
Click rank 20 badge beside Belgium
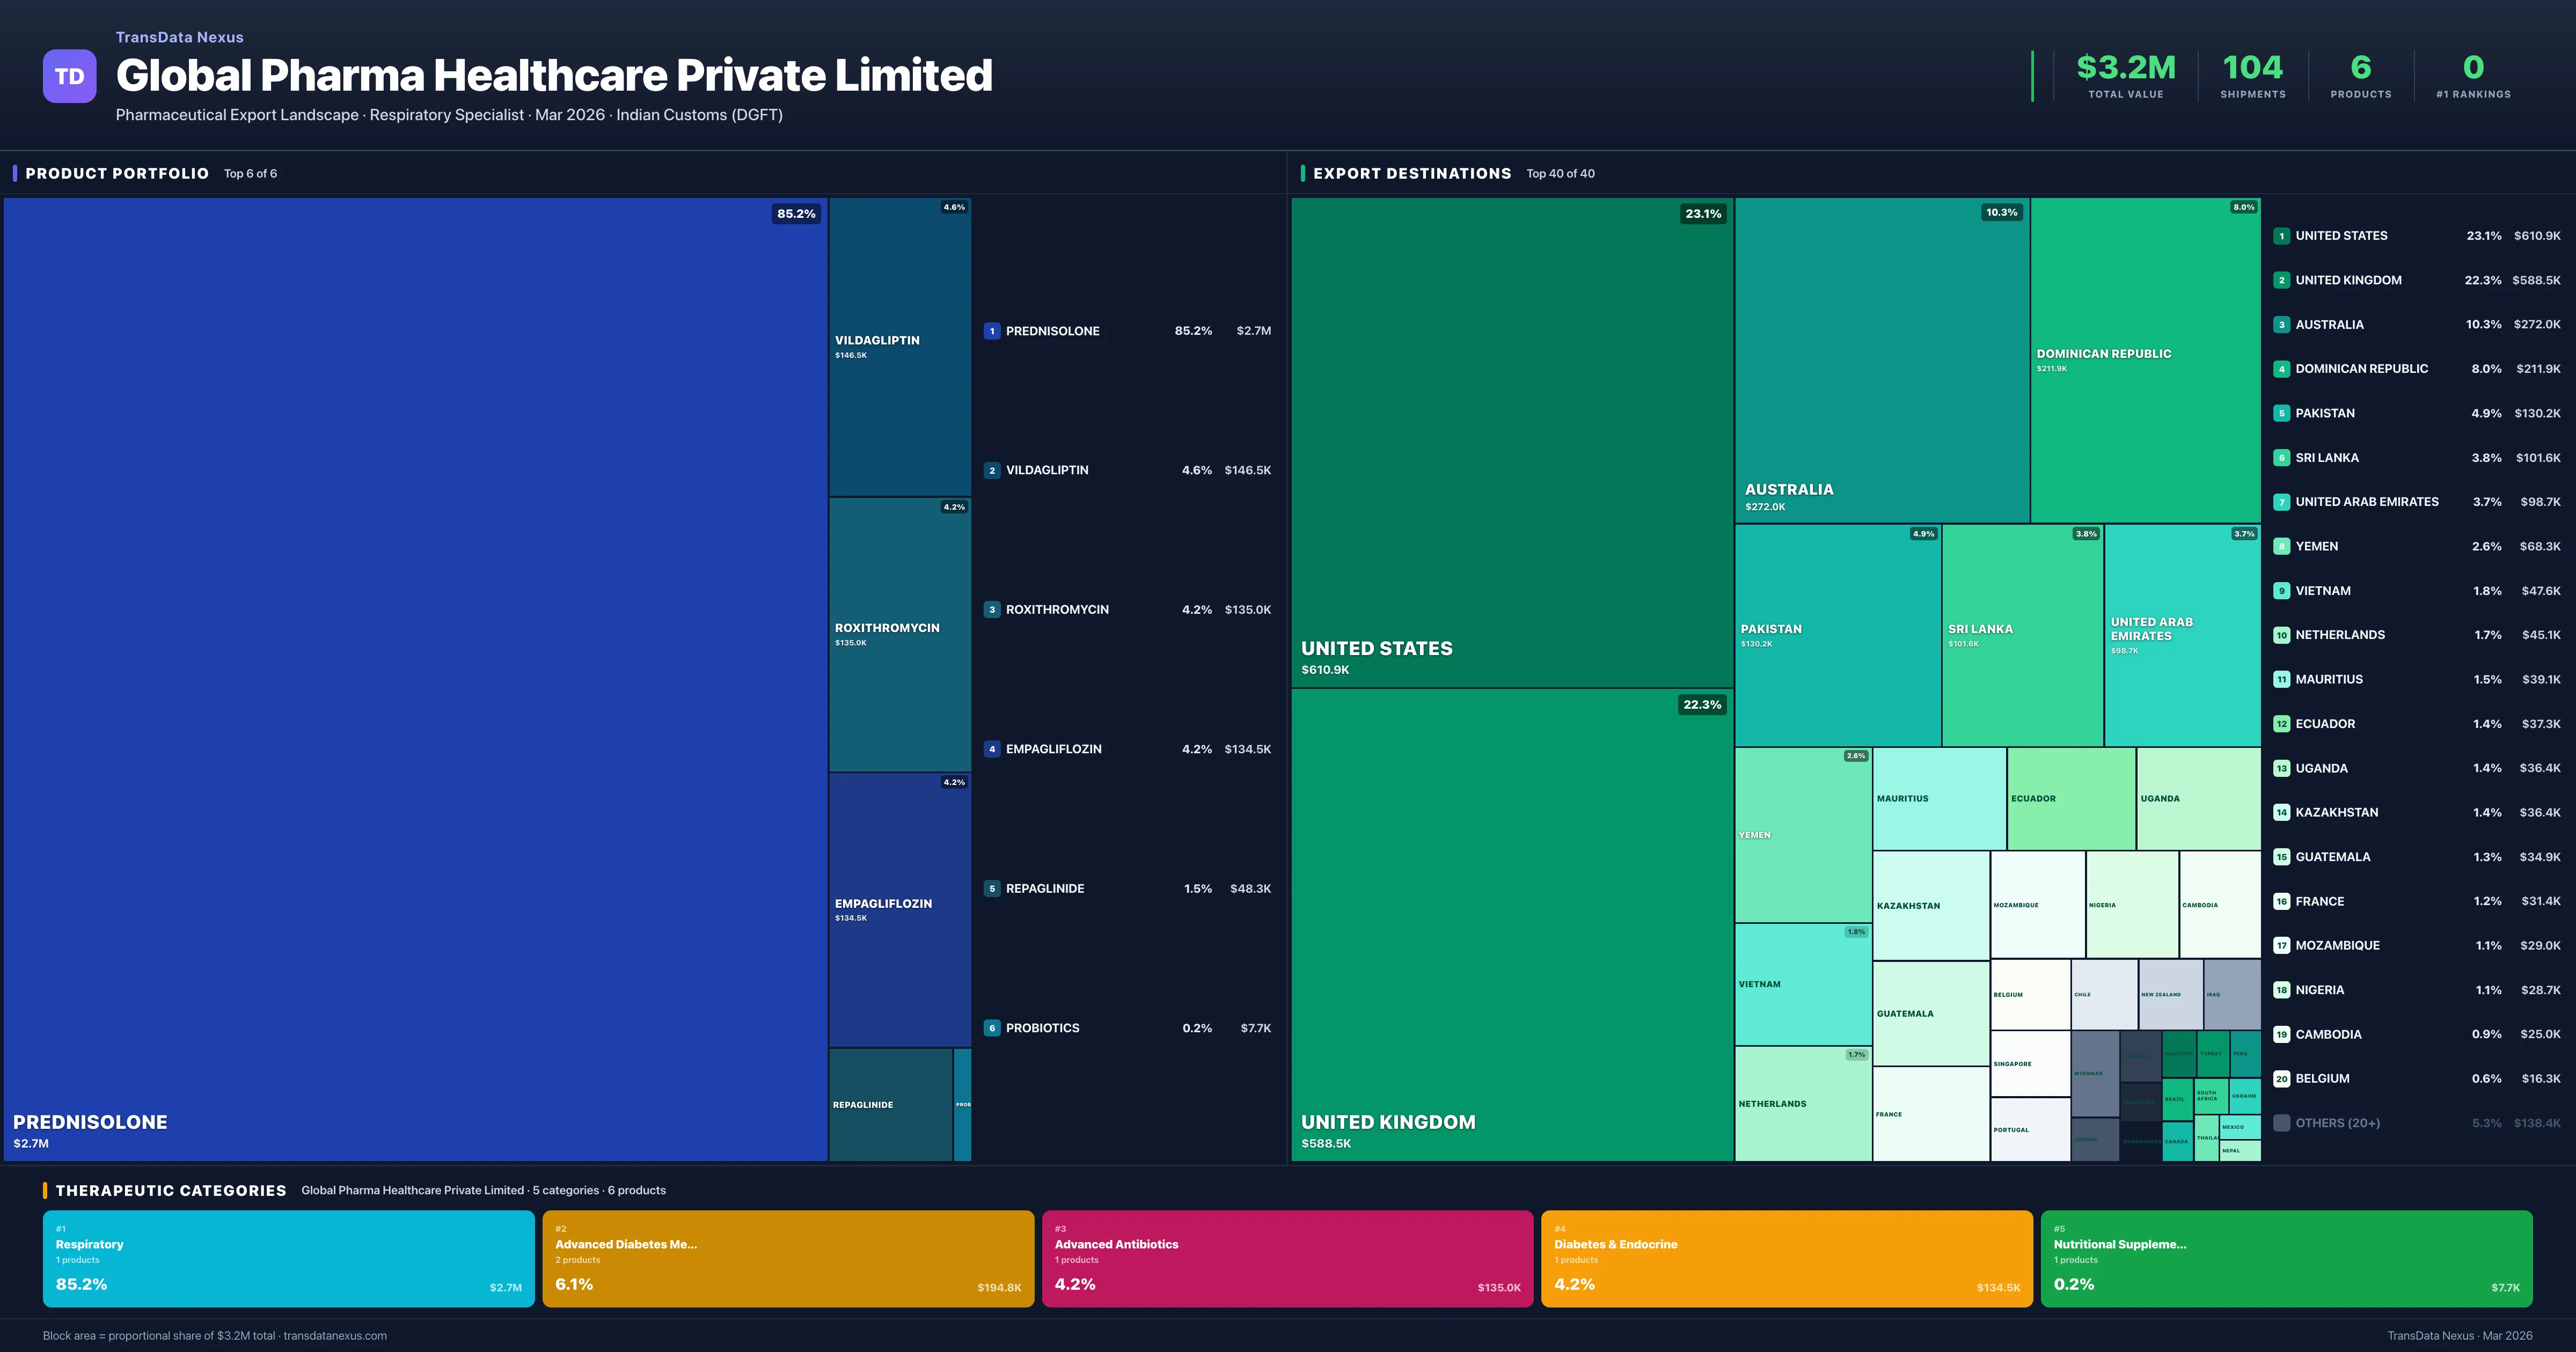point(2281,1079)
